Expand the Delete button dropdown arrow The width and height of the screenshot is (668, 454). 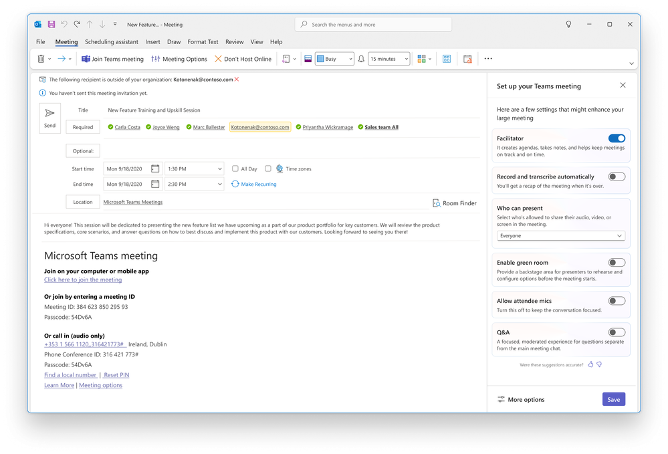tap(49, 60)
